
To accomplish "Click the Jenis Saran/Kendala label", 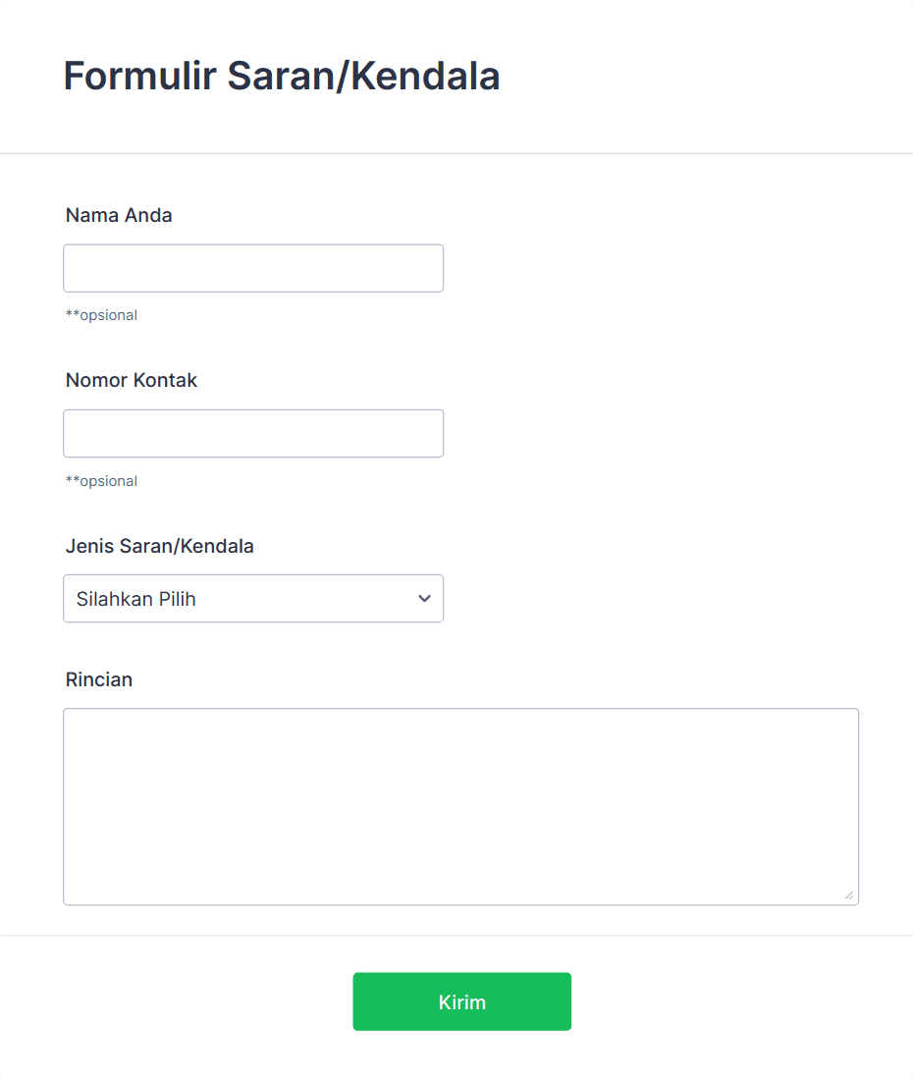I will point(160,546).
